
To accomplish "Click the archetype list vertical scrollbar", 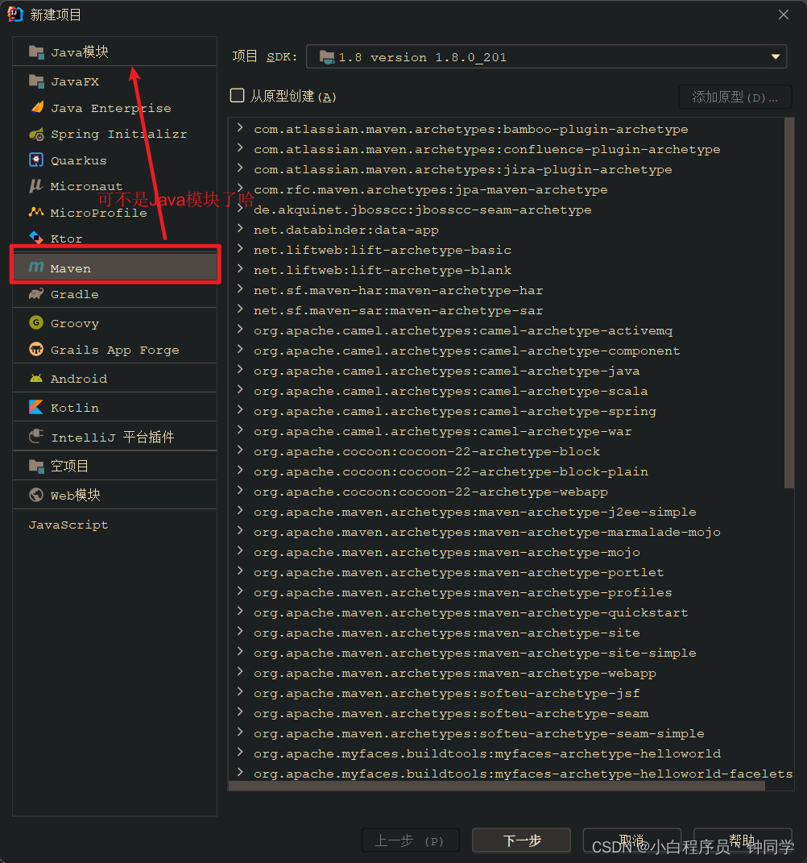I will click(788, 303).
